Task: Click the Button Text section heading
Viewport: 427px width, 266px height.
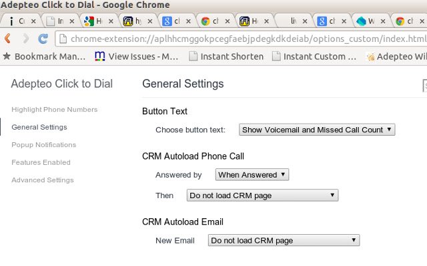Action: (x=165, y=111)
